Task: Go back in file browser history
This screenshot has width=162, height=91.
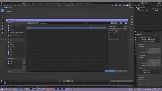Action: click(x=28, y=23)
